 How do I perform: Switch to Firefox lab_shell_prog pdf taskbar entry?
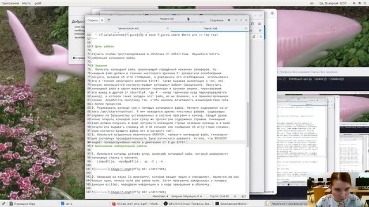pos(135,204)
